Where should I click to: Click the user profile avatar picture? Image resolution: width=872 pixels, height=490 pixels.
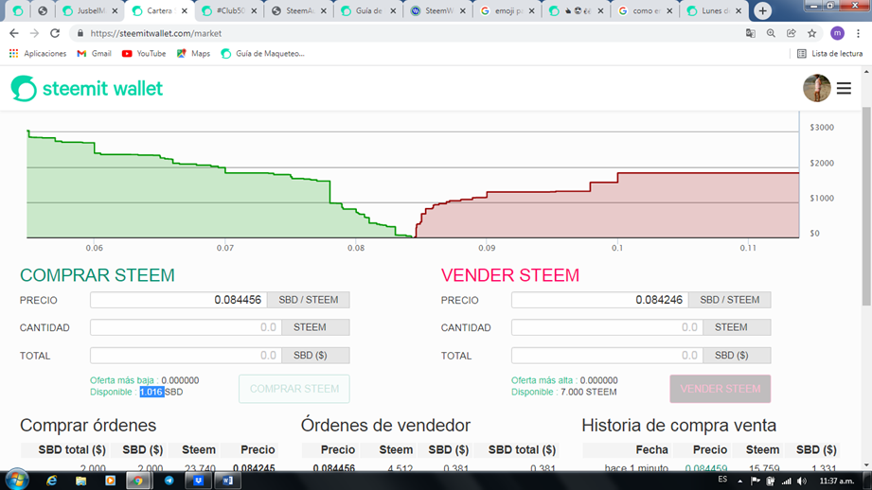tap(816, 88)
